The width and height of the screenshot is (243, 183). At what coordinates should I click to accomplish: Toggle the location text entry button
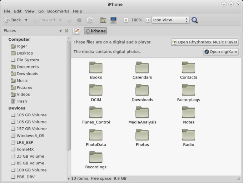tap(76, 31)
